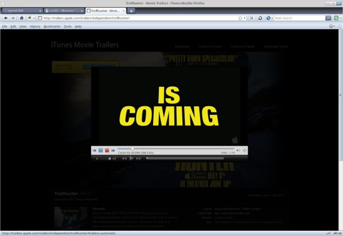
Task: Click the dimmed QuickTime rewind button
Action: coord(124,158)
